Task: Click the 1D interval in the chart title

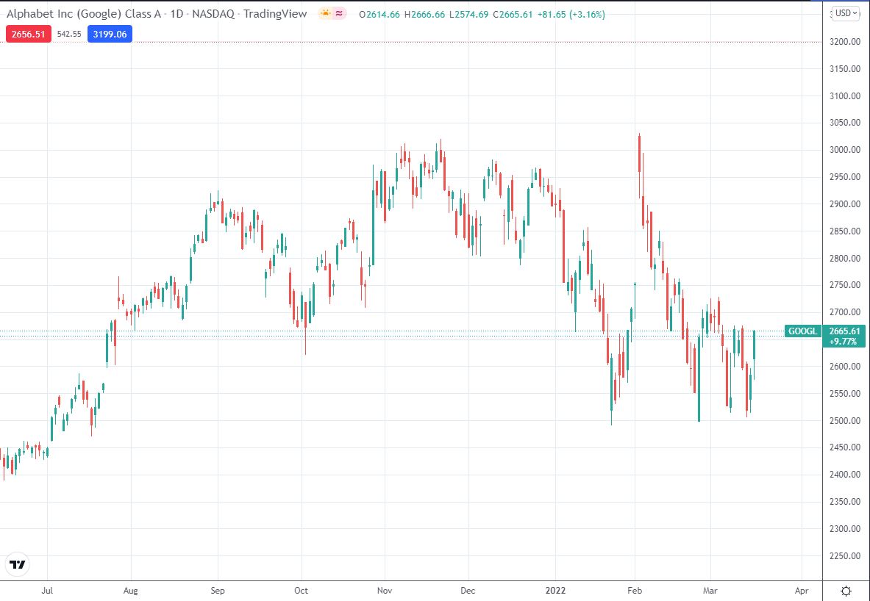Action: pyautogui.click(x=177, y=14)
